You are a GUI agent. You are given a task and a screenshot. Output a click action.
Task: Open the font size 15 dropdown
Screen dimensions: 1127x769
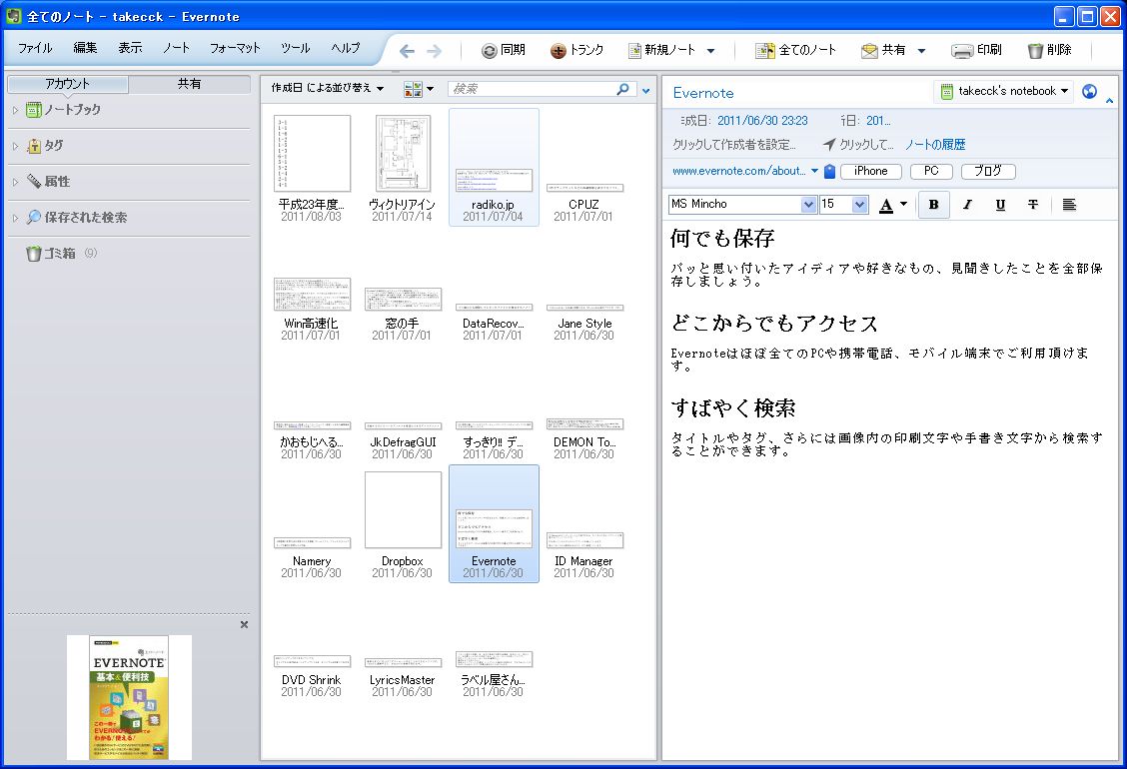(860, 205)
